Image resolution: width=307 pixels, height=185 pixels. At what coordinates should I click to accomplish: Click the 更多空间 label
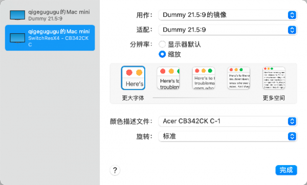[274, 98]
